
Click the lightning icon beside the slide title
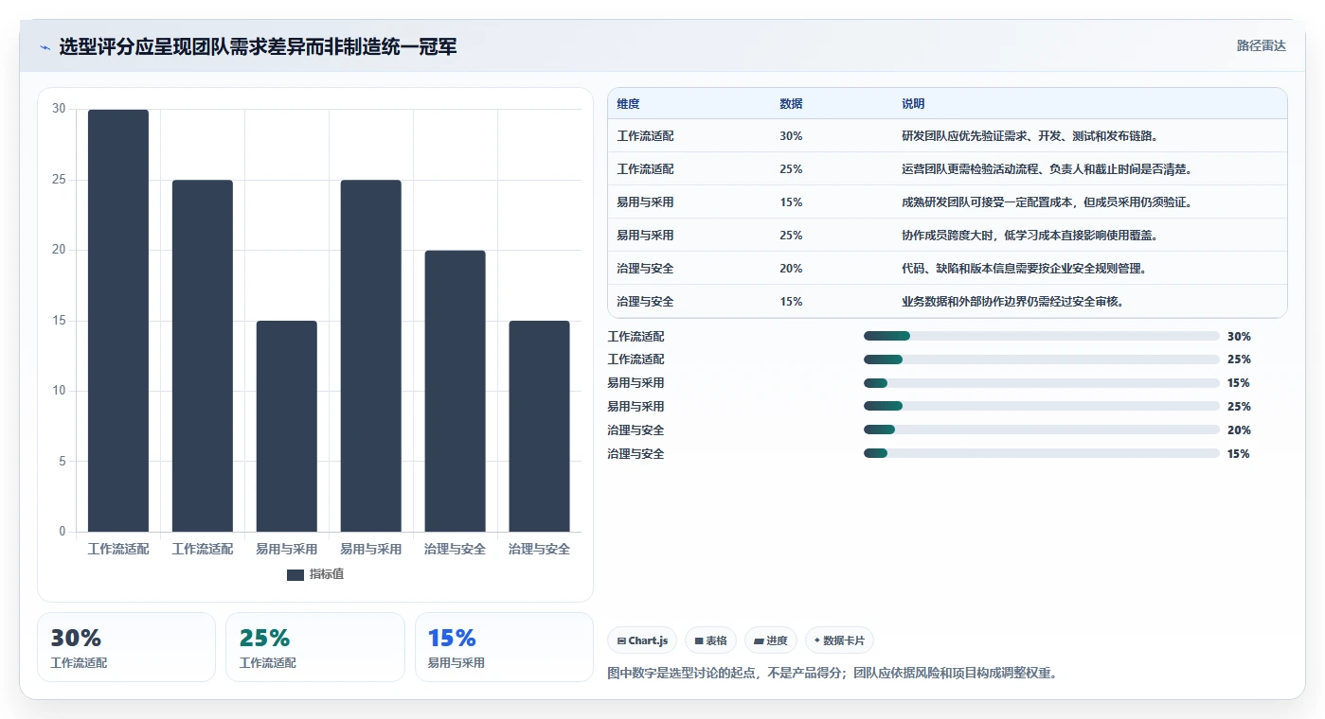pos(45,47)
